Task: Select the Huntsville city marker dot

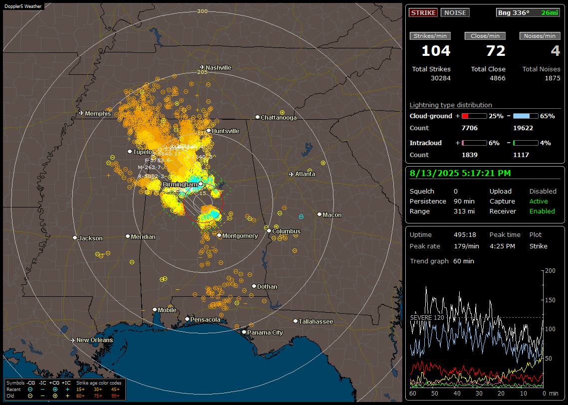Action: pos(209,131)
